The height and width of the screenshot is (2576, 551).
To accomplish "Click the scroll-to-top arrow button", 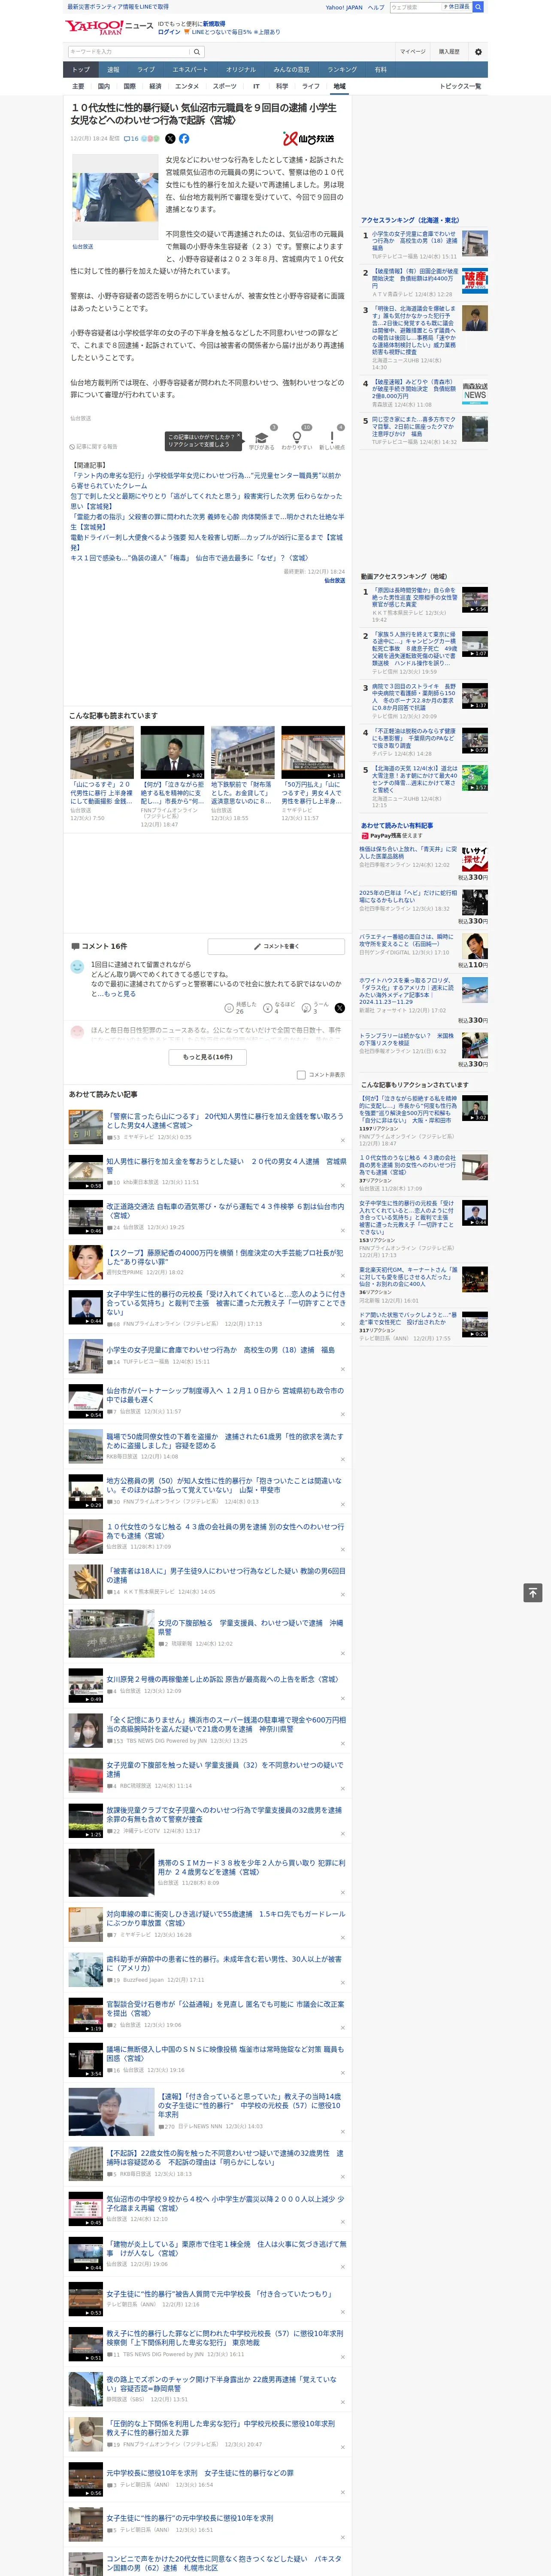I will [x=533, y=1592].
